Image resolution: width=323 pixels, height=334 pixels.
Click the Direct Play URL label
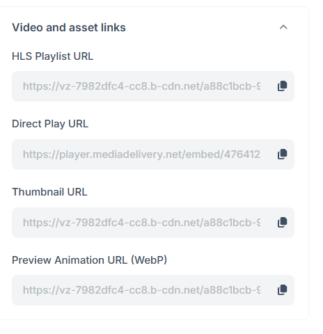pos(50,124)
